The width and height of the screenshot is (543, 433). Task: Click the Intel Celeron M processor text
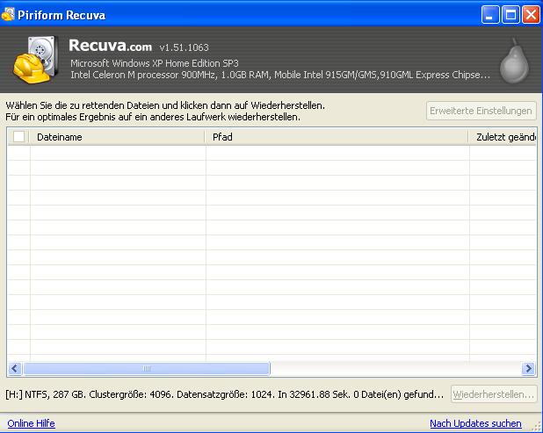280,75
